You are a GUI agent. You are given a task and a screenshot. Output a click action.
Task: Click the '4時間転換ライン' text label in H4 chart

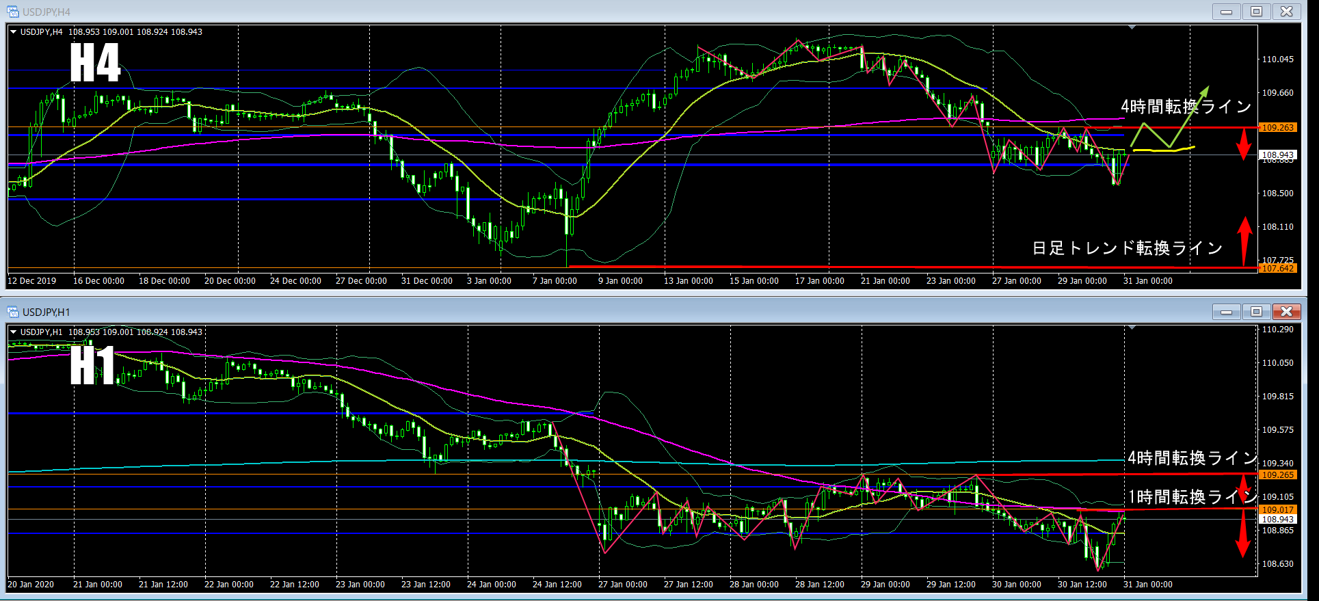tap(1186, 107)
